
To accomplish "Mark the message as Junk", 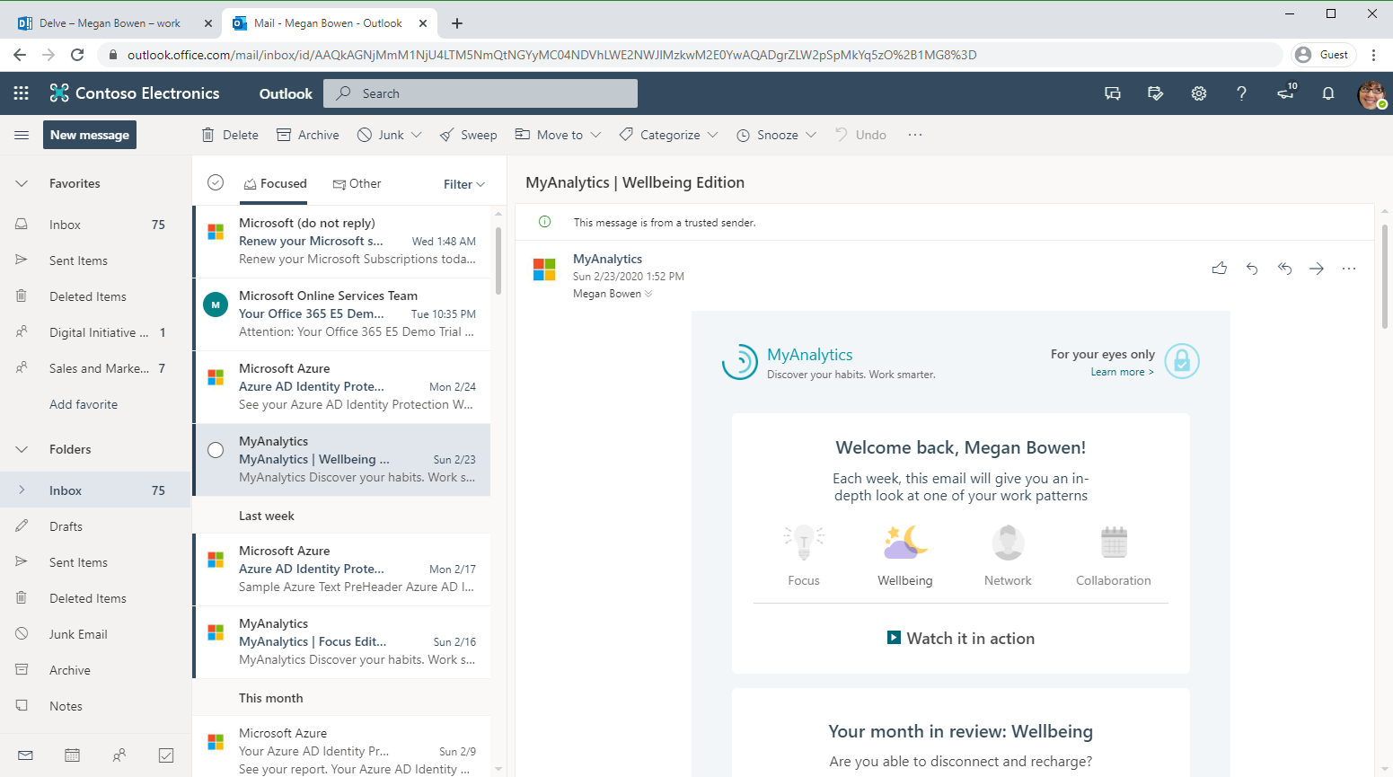I will click(380, 135).
